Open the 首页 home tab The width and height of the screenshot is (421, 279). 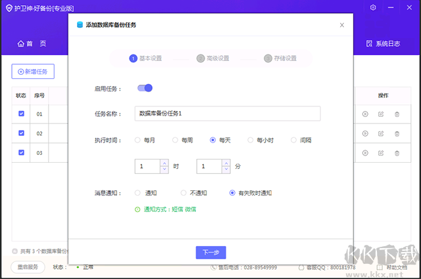click(32, 44)
